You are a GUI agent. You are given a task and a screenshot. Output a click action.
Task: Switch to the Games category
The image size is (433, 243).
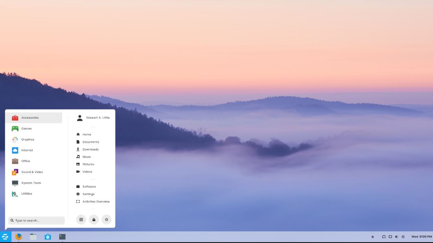26,129
